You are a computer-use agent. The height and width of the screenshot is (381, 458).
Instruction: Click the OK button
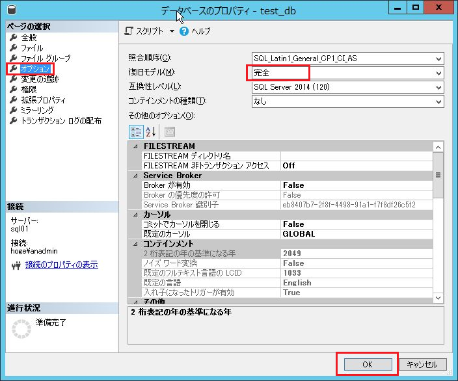point(367,364)
